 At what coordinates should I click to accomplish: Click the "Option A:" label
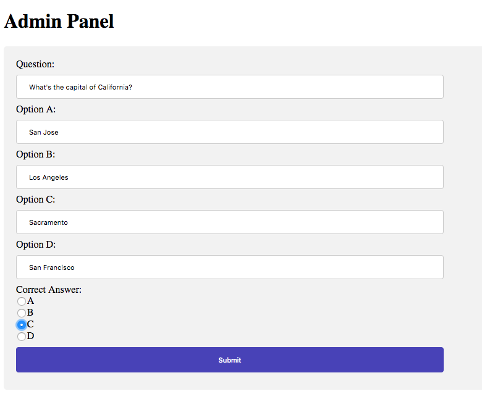[36, 109]
